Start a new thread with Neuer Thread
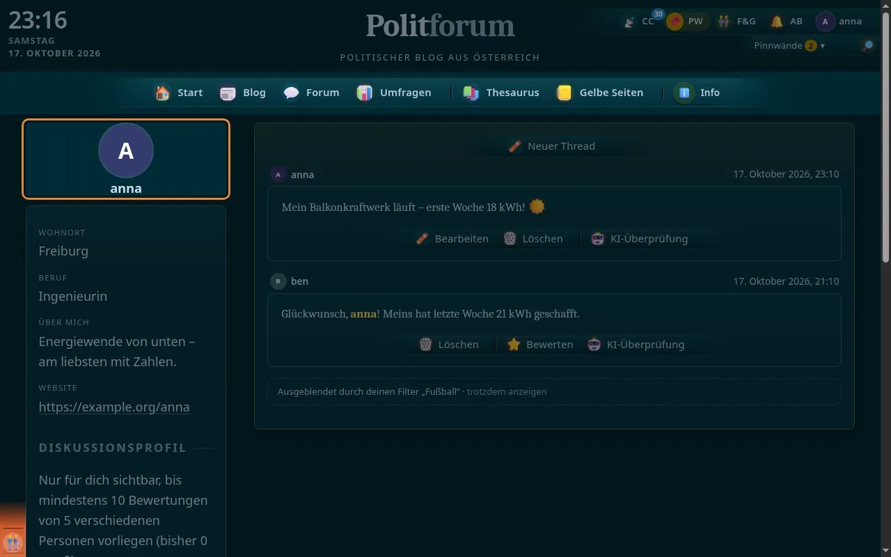The height and width of the screenshot is (557, 891). click(x=552, y=146)
